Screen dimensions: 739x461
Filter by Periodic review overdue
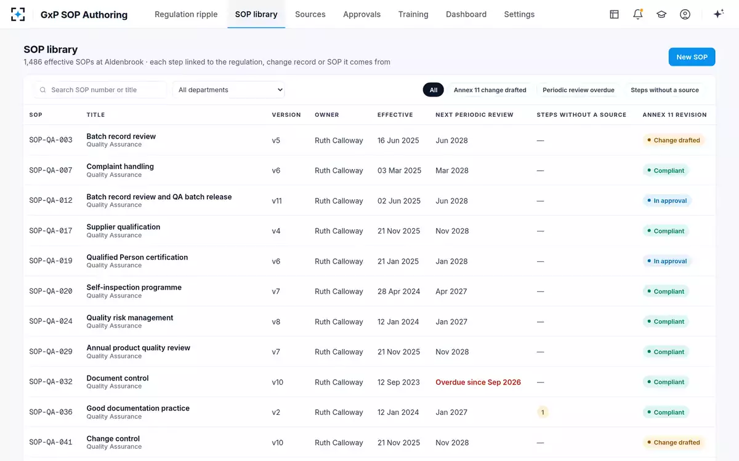click(x=578, y=90)
